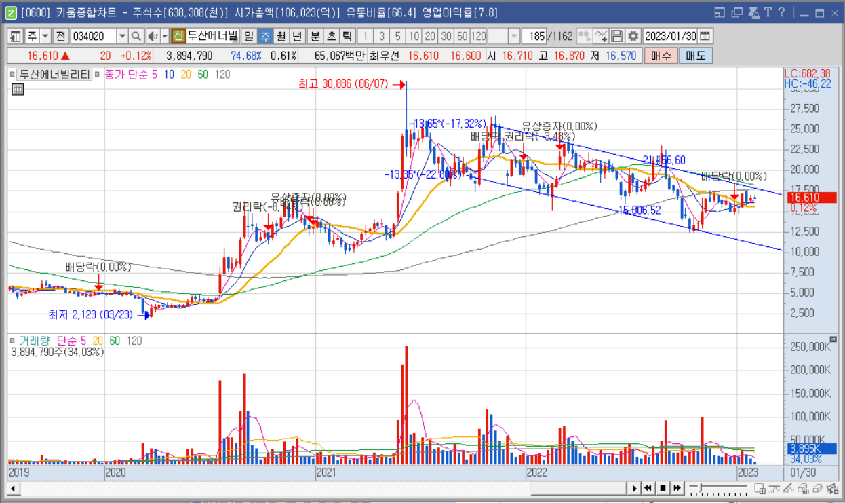This screenshot has height=503, width=845.
Task: Open the custom interval dropdown arrow
Action: pyautogui.click(x=514, y=36)
